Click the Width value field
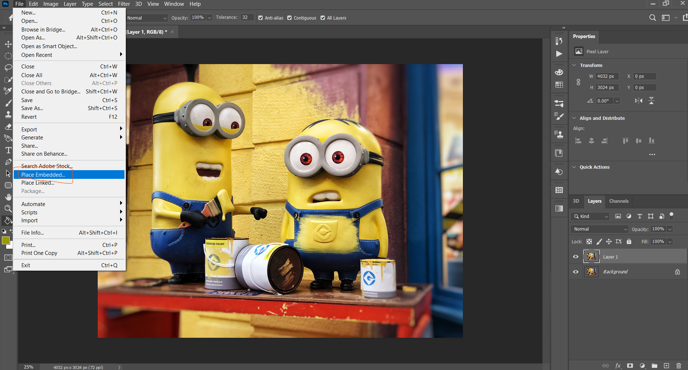Image resolution: width=688 pixels, height=370 pixels. 607,76
